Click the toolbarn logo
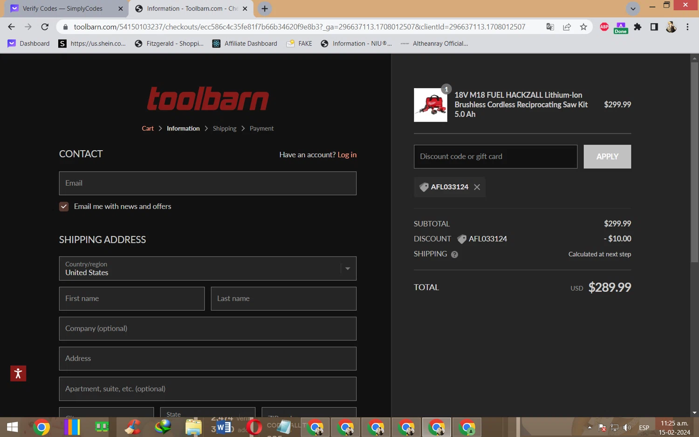 [x=208, y=98]
